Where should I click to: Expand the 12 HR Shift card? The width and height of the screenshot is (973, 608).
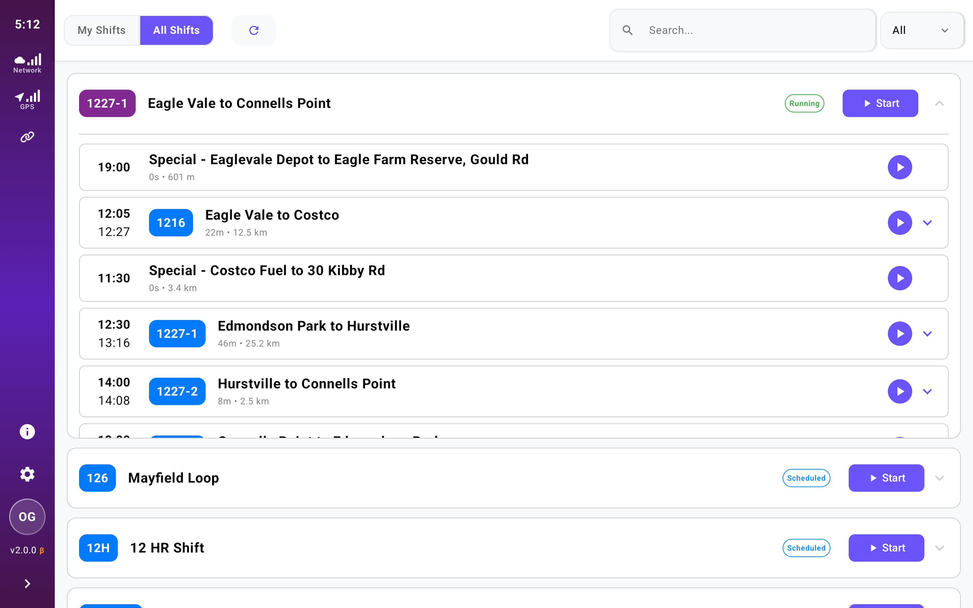tap(939, 548)
